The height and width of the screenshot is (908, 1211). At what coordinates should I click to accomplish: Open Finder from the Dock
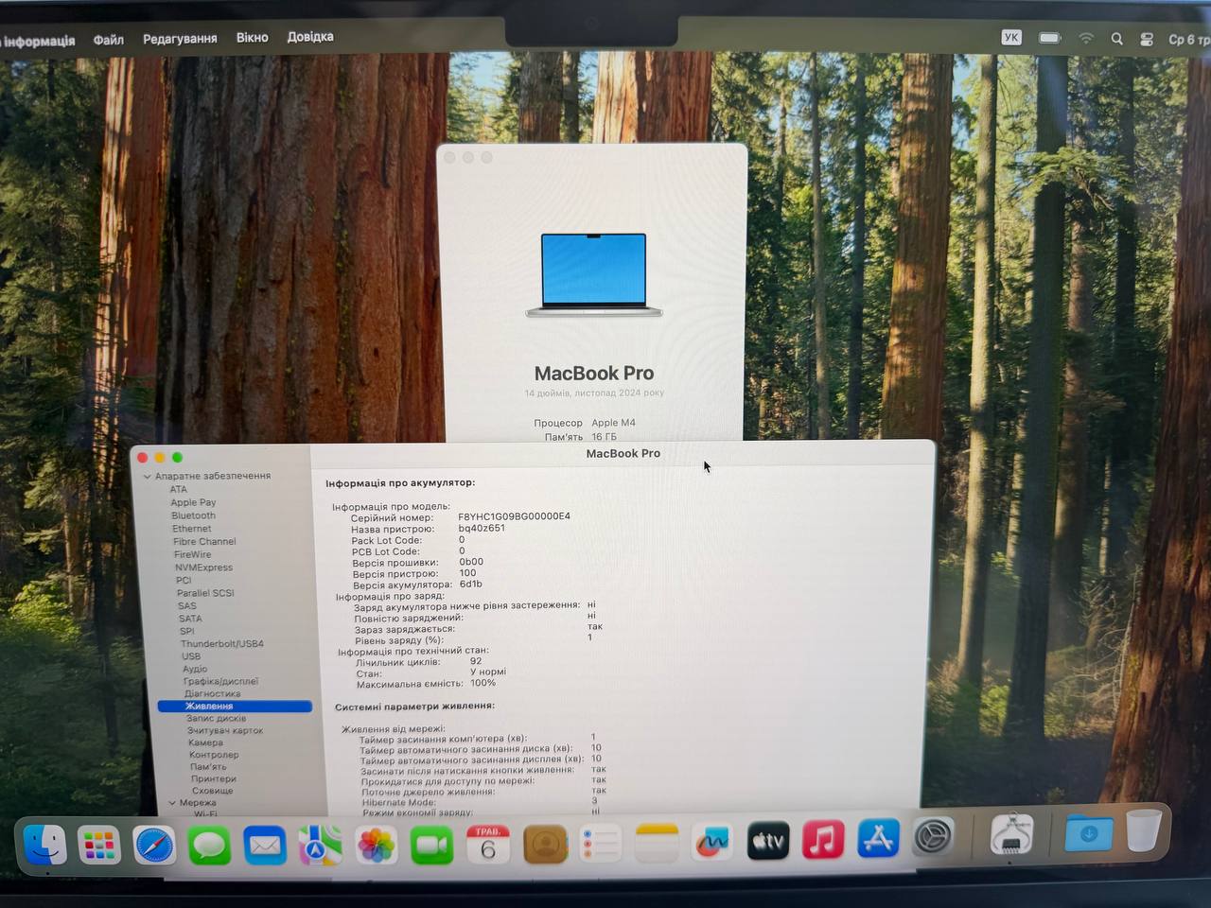coord(44,844)
